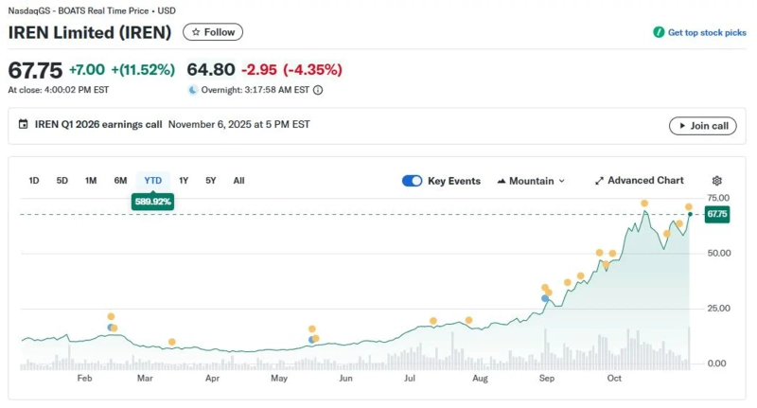757x408 pixels.
Task: Open Get top stock picks link
Action: pos(706,32)
